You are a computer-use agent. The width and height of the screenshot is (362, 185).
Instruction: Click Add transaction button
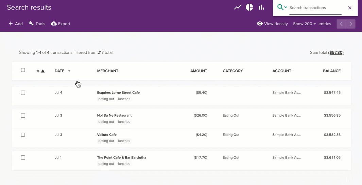click(x=16, y=24)
